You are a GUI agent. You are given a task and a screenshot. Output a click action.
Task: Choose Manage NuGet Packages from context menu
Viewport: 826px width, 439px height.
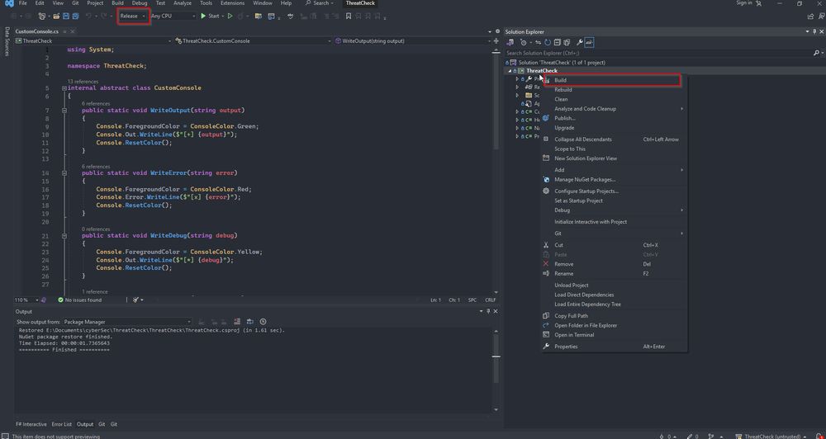pos(584,179)
